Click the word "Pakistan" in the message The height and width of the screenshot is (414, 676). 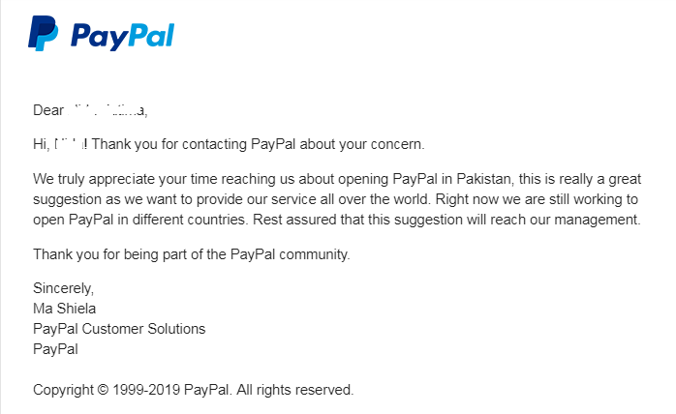coord(482,180)
